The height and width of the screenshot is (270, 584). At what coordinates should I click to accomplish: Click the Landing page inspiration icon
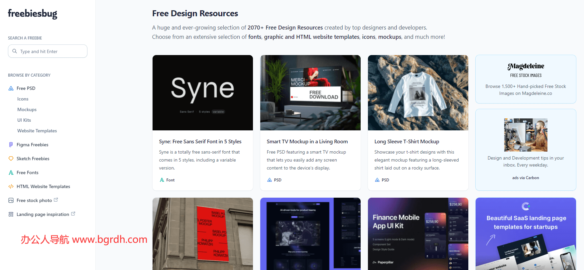(x=11, y=214)
